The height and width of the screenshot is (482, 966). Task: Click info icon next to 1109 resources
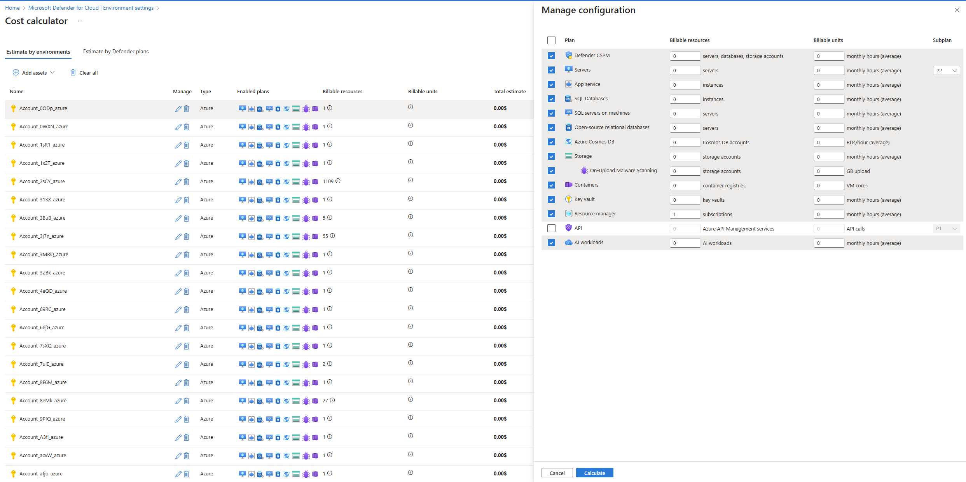[338, 181]
